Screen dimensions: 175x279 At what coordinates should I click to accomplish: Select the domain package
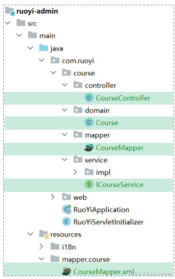97,110
